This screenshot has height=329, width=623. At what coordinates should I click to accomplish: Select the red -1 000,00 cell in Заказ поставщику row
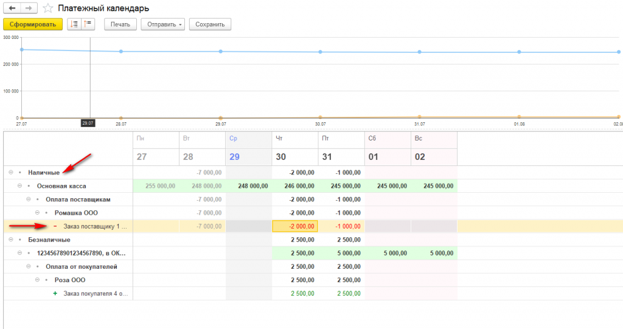tap(341, 226)
